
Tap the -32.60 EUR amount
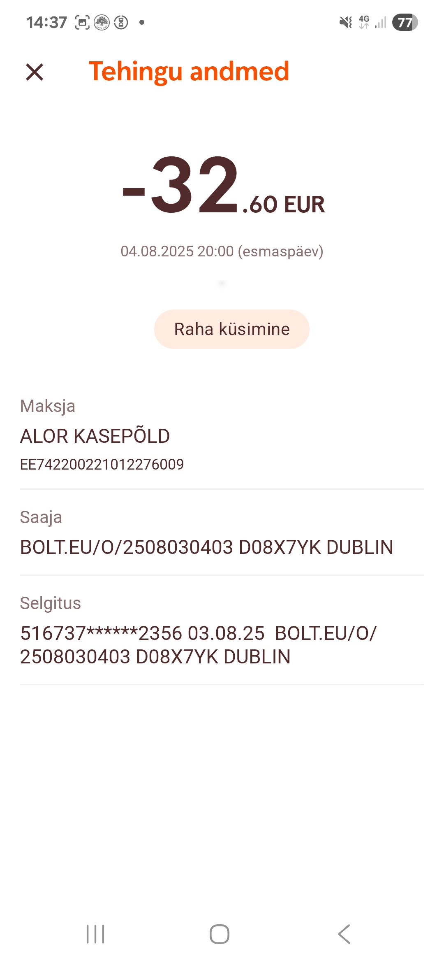tap(224, 186)
